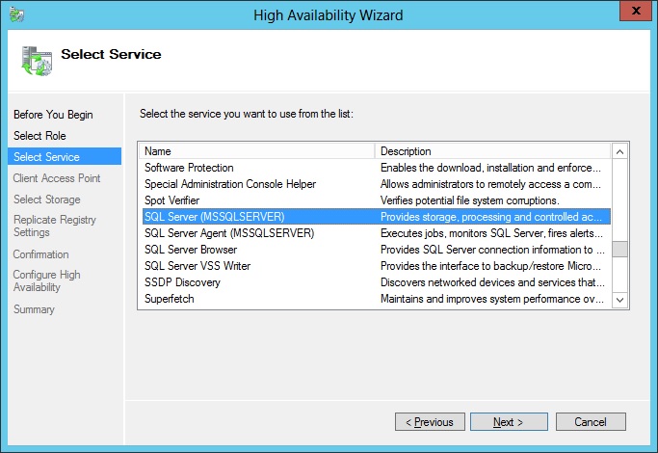This screenshot has height=453, width=658.
Task: Click the description 'Discovers networked devices and services'
Action: tap(492, 282)
